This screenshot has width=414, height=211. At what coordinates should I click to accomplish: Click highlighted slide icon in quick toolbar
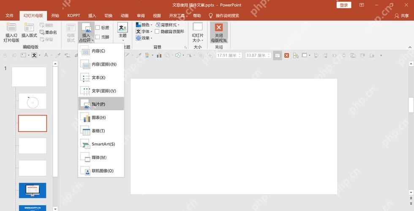click(x=277, y=56)
